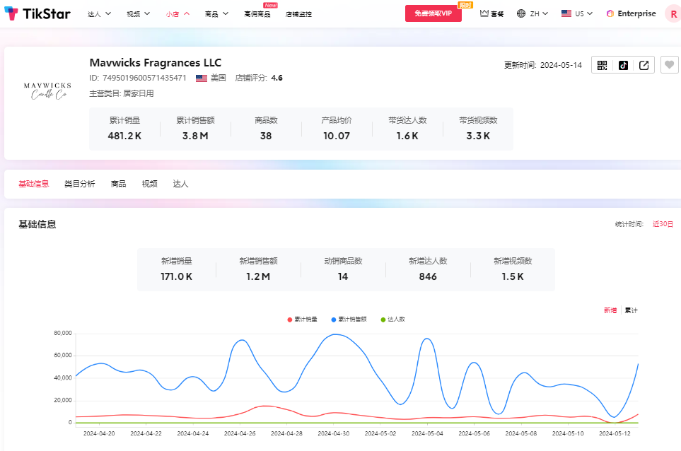Click the 商品数 38 stat

click(x=266, y=129)
